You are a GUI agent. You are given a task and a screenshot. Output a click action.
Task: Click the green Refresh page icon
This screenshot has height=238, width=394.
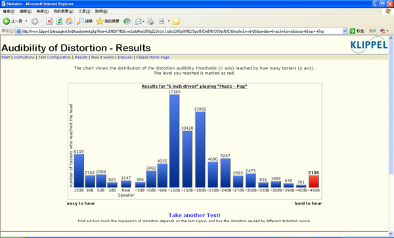pos(59,22)
